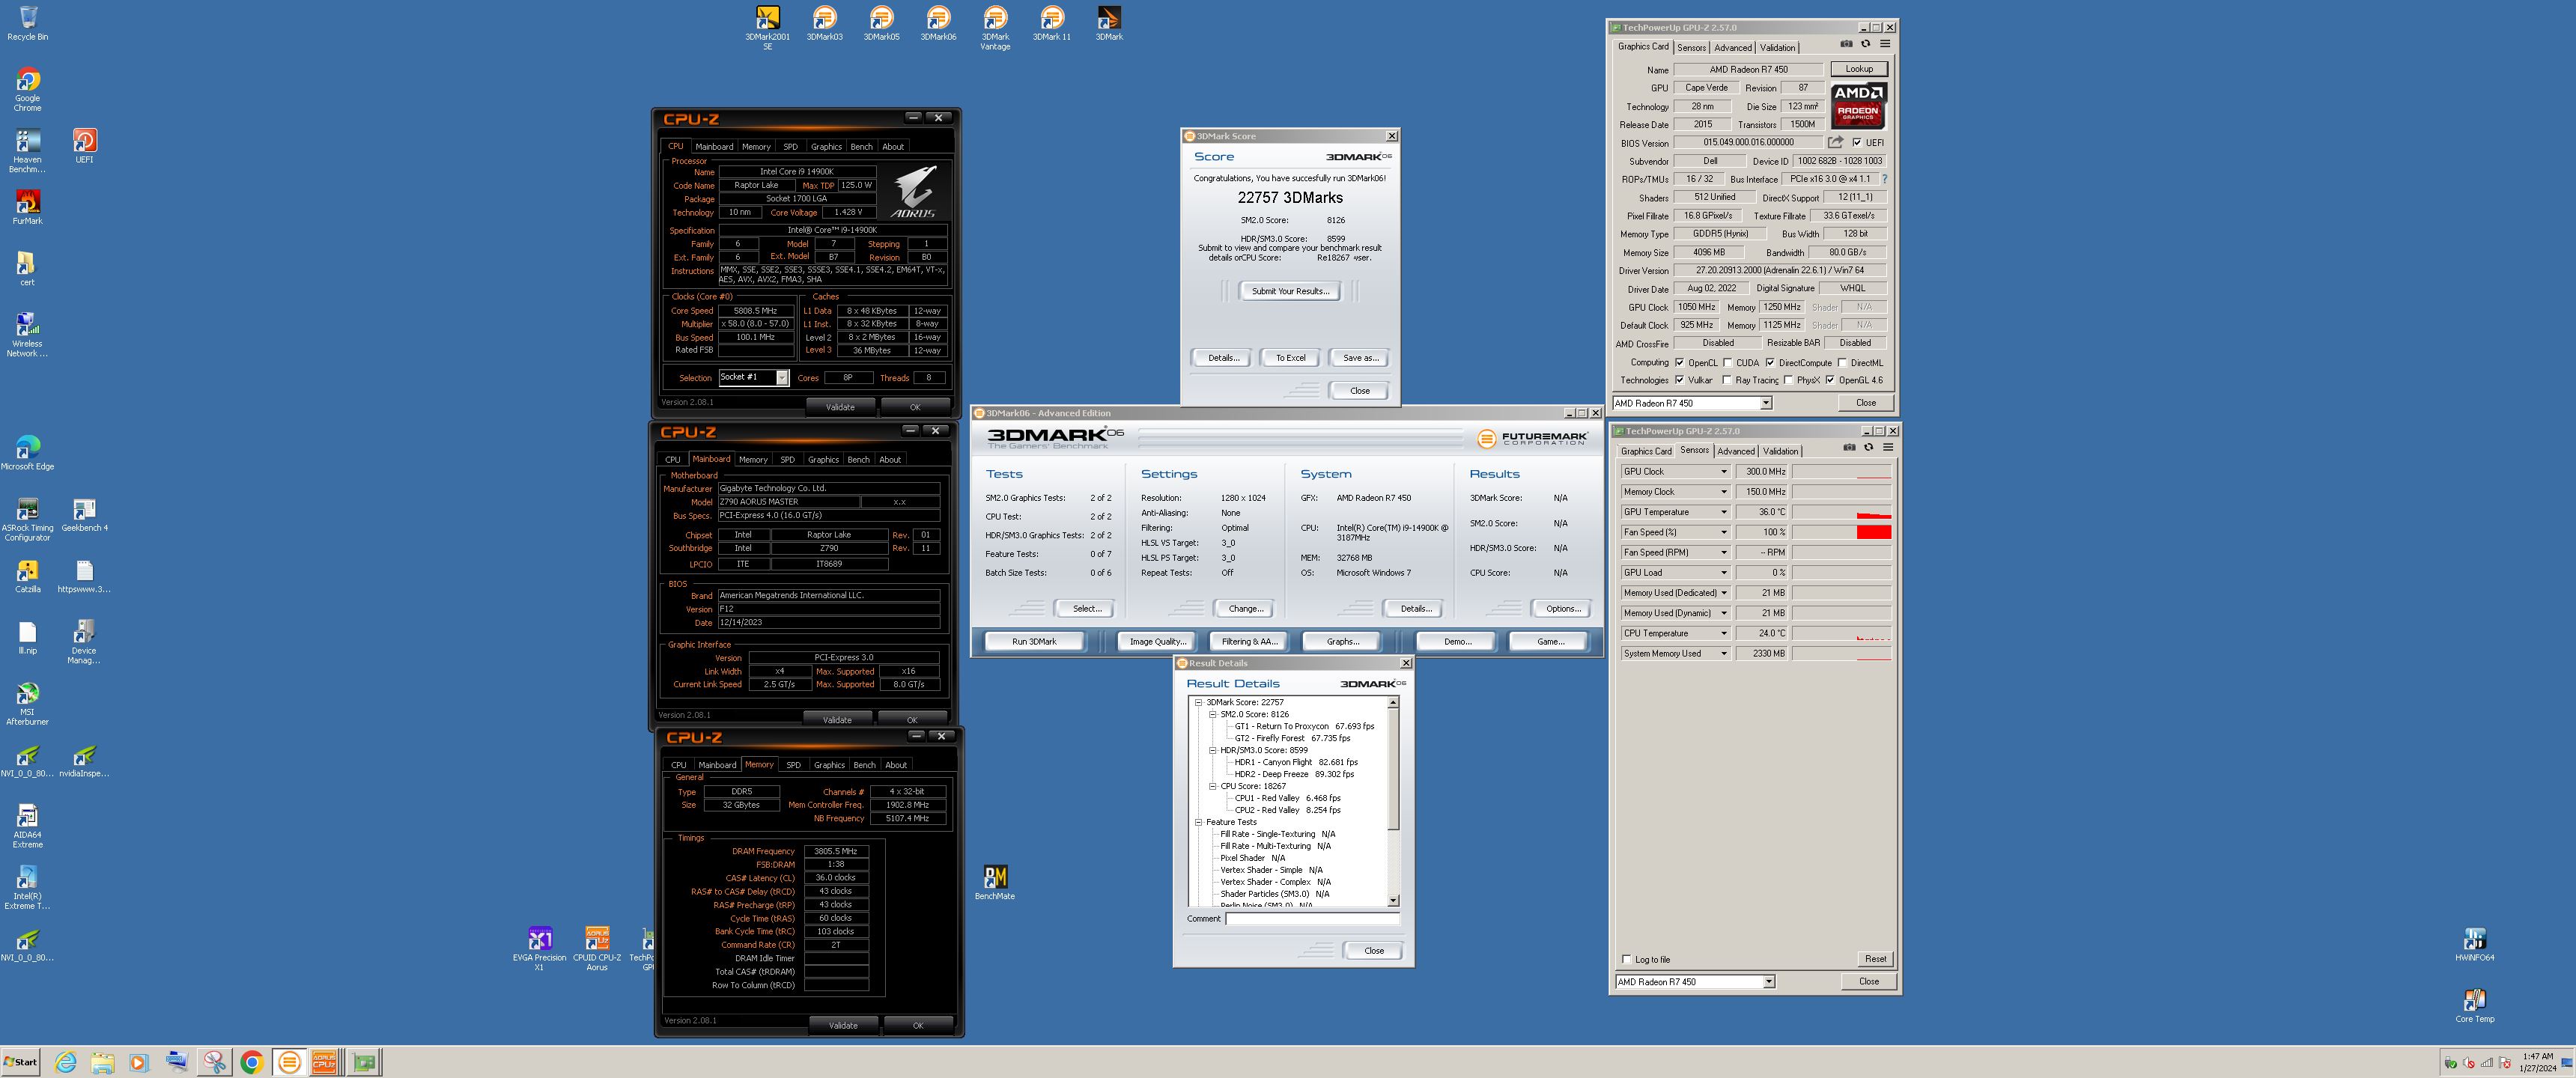This screenshot has width=2576, height=1078.
Task: Switch to Bench tab in top CPU-Z window
Action: click(x=861, y=147)
